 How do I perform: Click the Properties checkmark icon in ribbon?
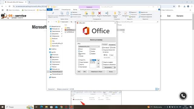pos(125,13)
